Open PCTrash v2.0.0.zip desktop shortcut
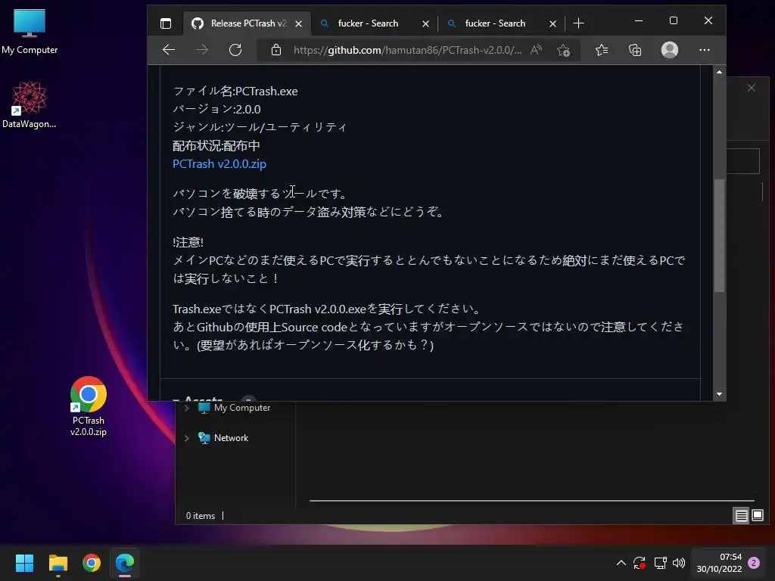This screenshot has height=581, width=775. tap(88, 406)
